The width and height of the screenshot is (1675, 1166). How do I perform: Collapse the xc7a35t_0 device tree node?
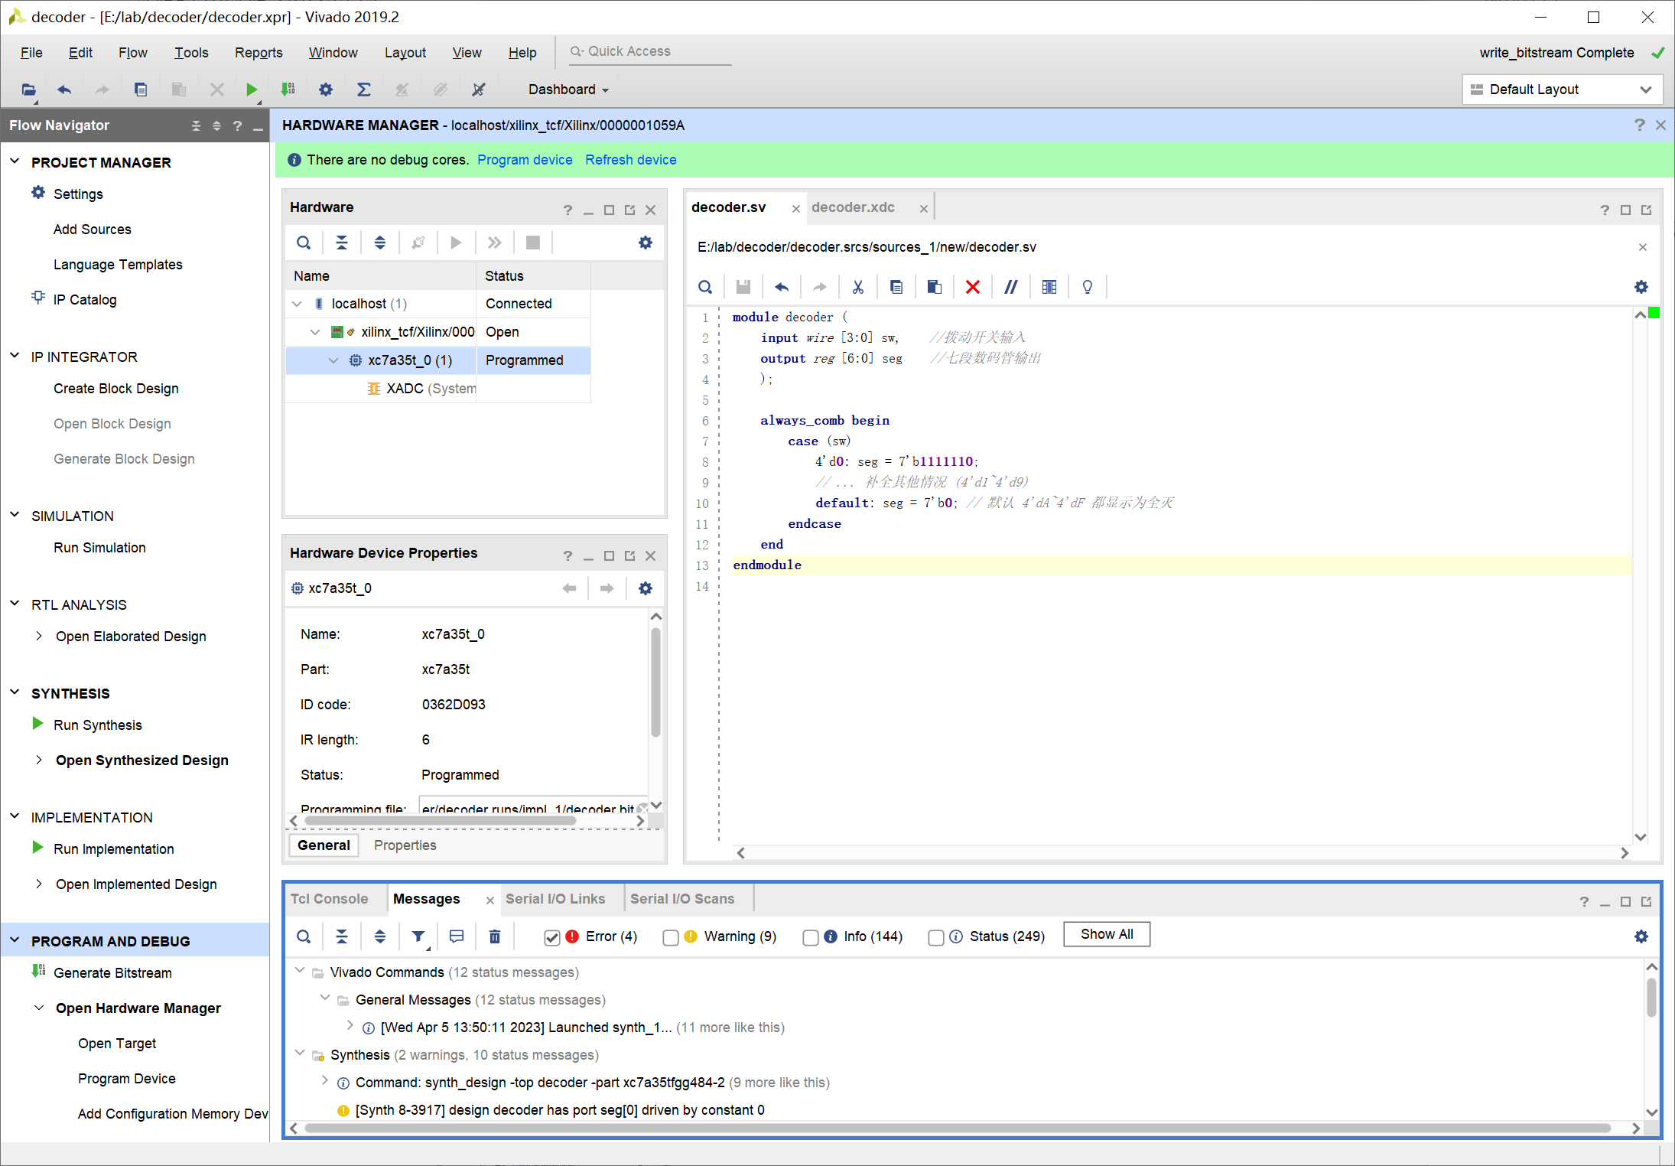coord(333,360)
